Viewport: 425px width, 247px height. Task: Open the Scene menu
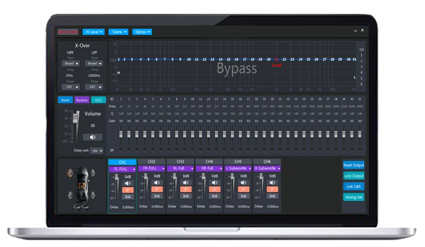119,32
